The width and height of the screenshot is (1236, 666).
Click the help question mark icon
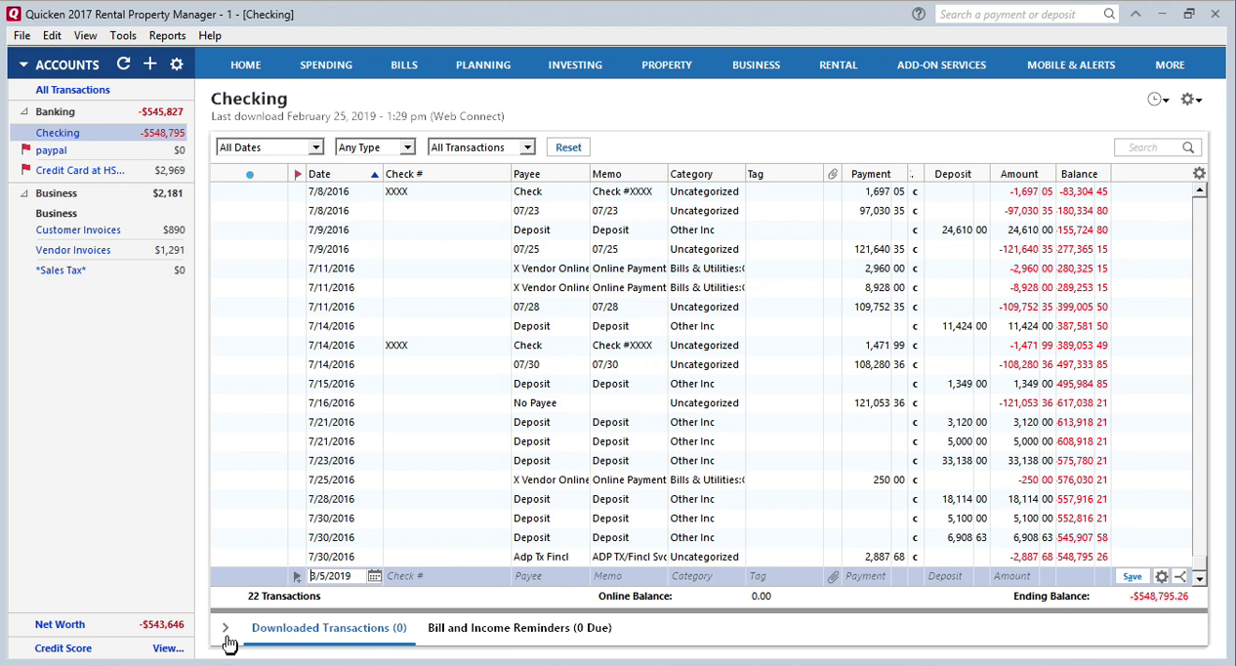[918, 14]
